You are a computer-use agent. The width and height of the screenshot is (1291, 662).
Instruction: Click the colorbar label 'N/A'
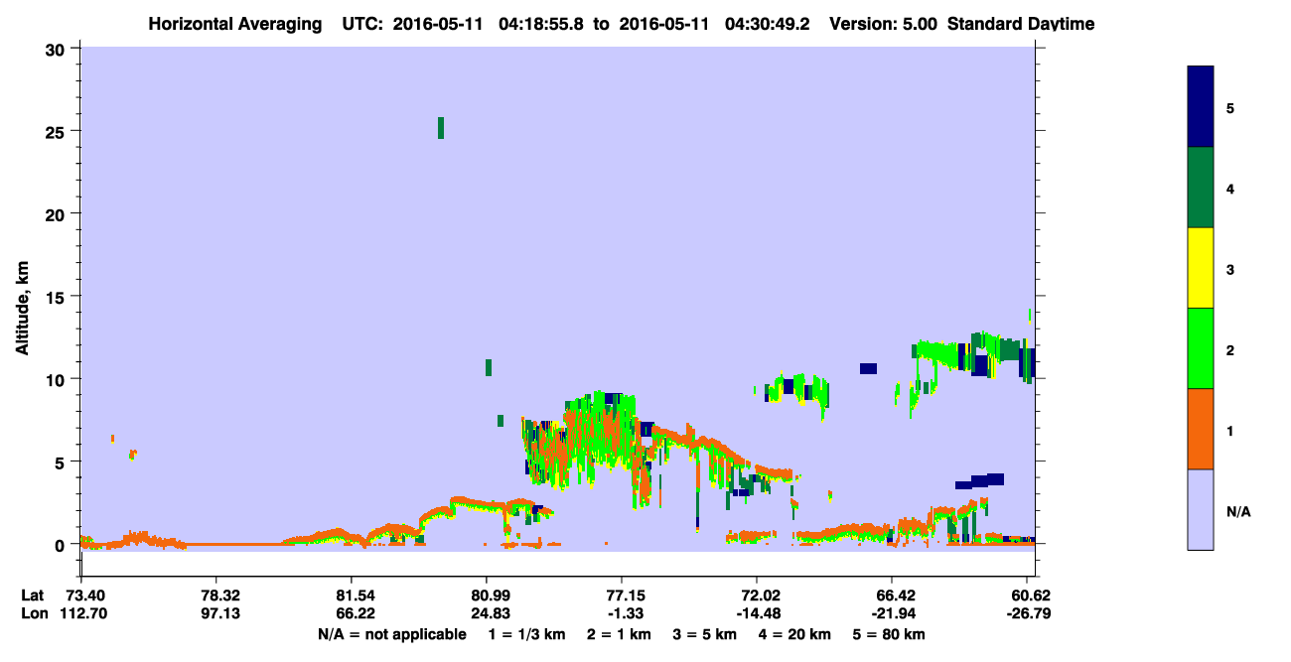coord(1238,512)
